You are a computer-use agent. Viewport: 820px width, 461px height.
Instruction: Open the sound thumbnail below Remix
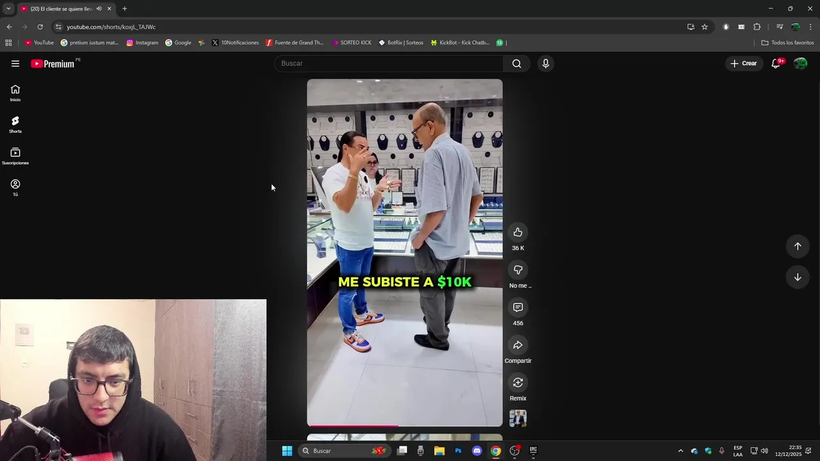point(518,418)
